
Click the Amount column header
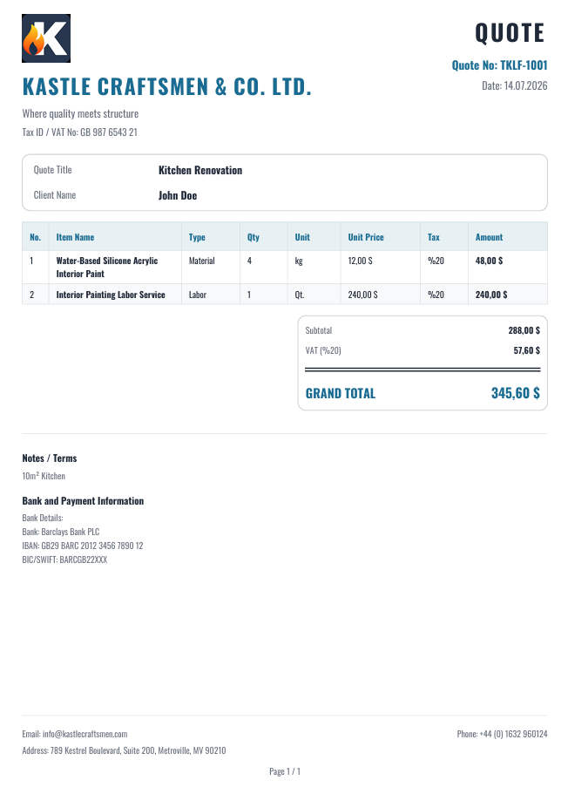point(490,237)
